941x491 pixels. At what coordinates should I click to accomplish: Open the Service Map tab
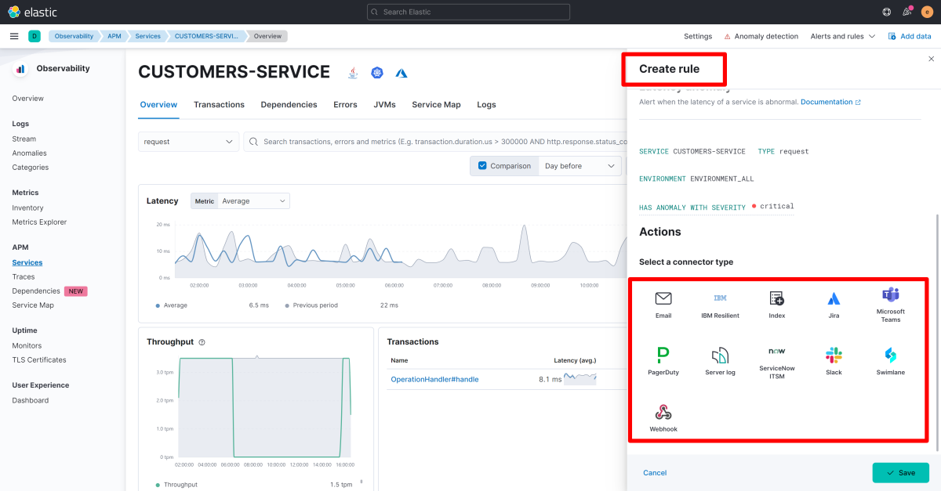pos(436,105)
